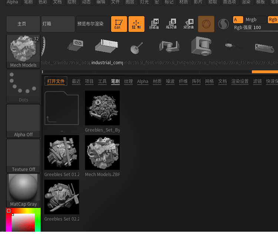Open the Alpha Off selector
This screenshot has width=278, height=238.
coord(23,121)
